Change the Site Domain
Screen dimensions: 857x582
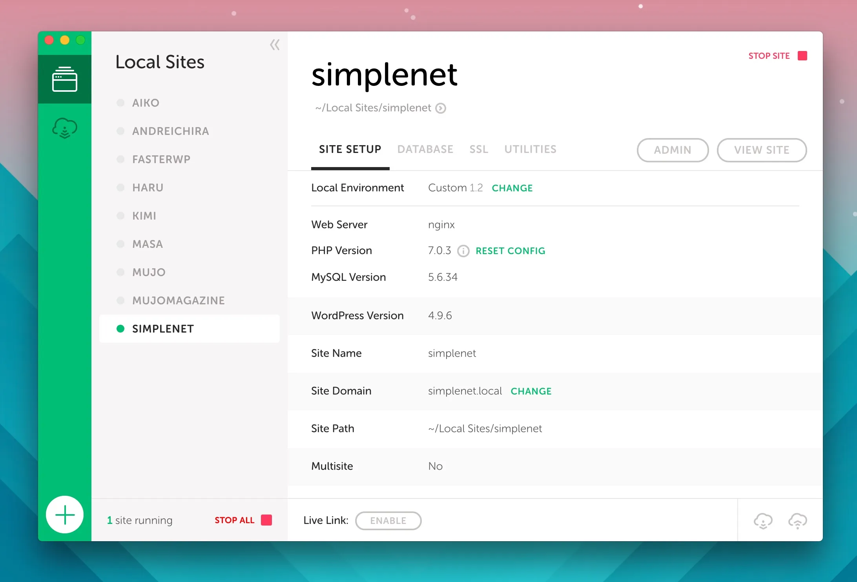click(x=531, y=391)
